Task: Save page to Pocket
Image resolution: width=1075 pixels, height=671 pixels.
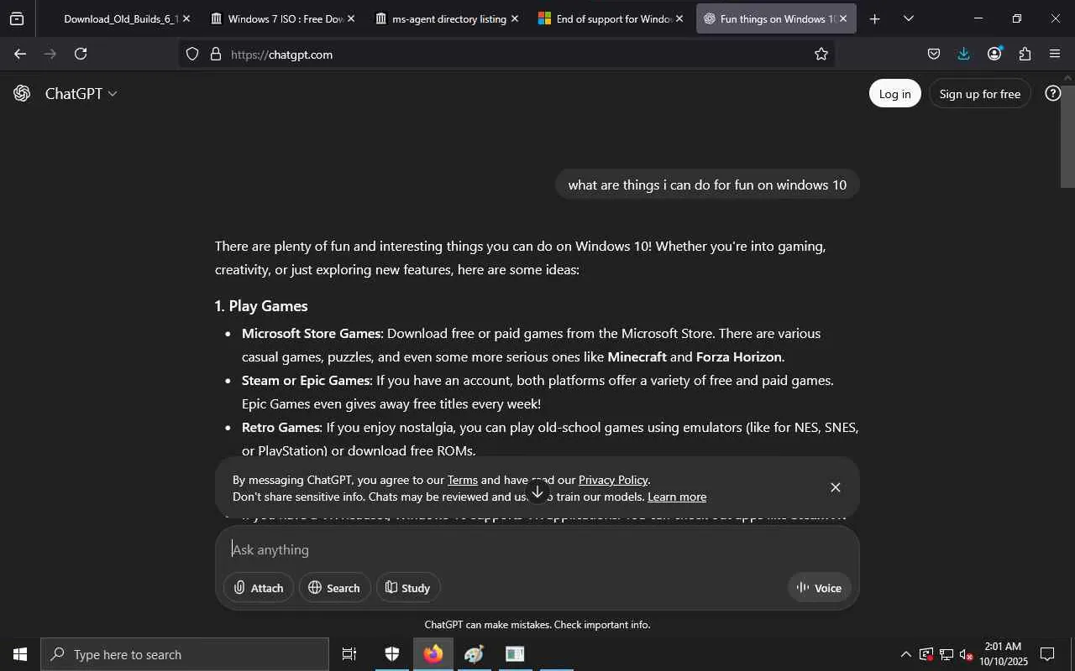Action: coord(934,54)
